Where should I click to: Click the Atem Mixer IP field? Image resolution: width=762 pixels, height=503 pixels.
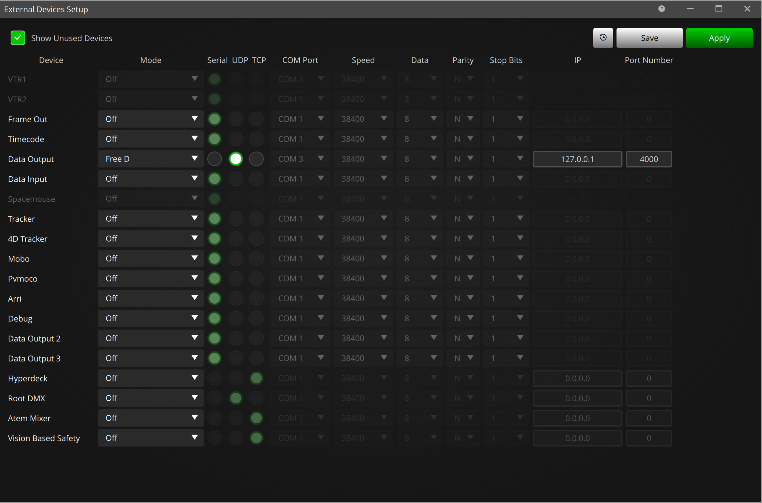[x=577, y=418]
